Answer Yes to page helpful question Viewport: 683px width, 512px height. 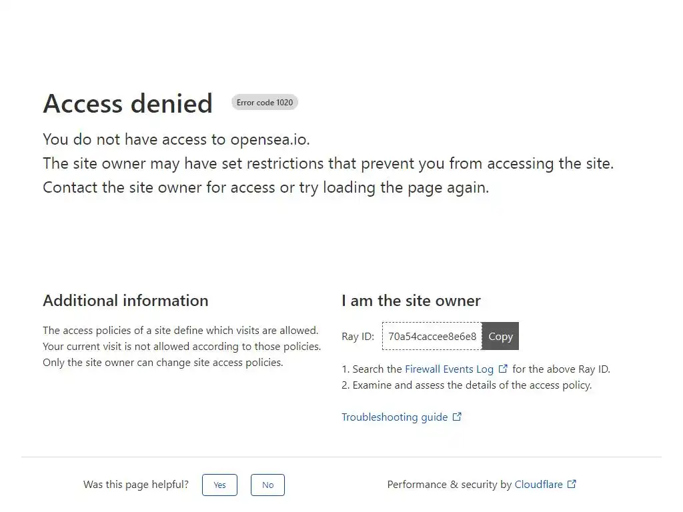pos(219,485)
